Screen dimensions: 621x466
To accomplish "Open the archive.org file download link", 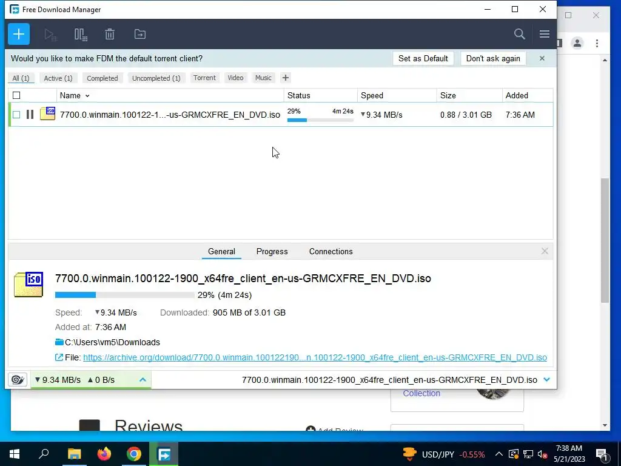I will pos(315,357).
